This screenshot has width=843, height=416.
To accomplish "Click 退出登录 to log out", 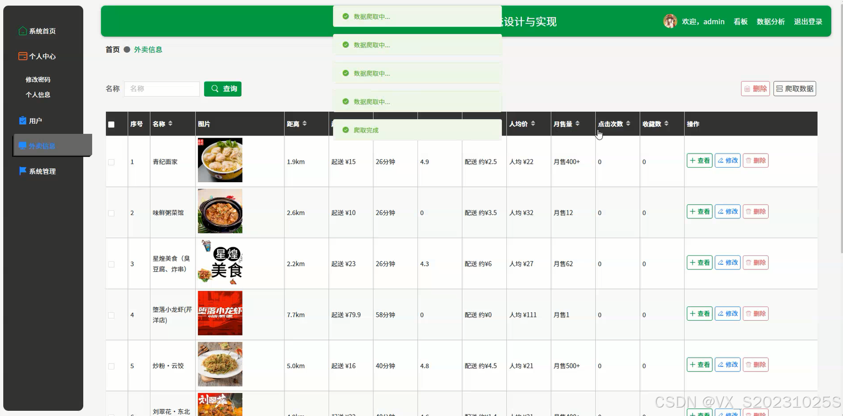I will click(x=808, y=22).
